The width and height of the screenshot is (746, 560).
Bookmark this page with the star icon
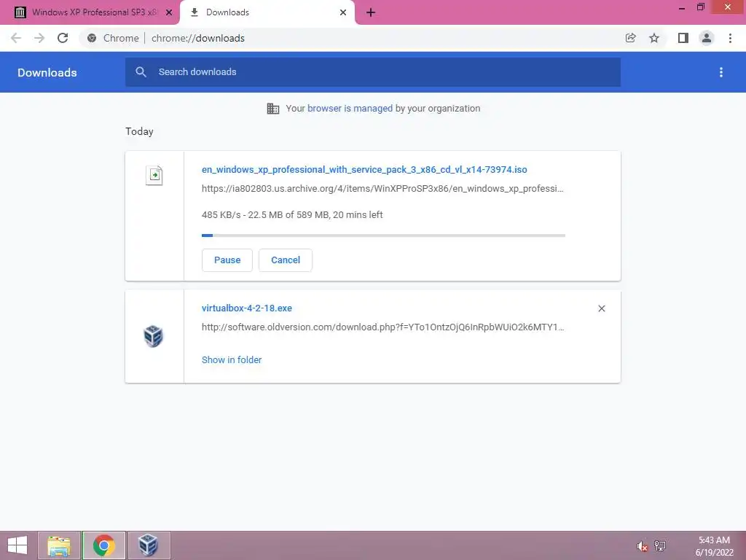point(654,38)
